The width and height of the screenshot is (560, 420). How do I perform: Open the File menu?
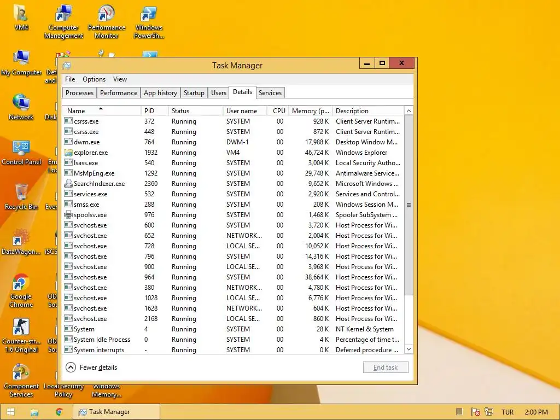click(x=70, y=79)
